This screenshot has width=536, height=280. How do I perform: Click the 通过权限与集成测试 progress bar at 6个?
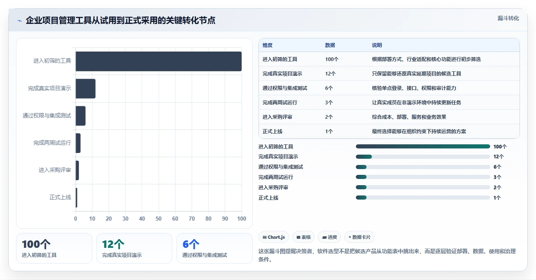coord(423,167)
